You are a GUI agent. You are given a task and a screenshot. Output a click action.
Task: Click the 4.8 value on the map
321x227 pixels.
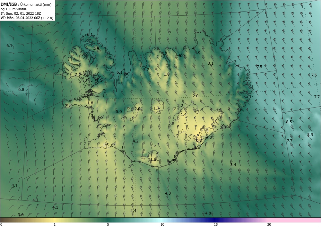click(x=208, y=213)
